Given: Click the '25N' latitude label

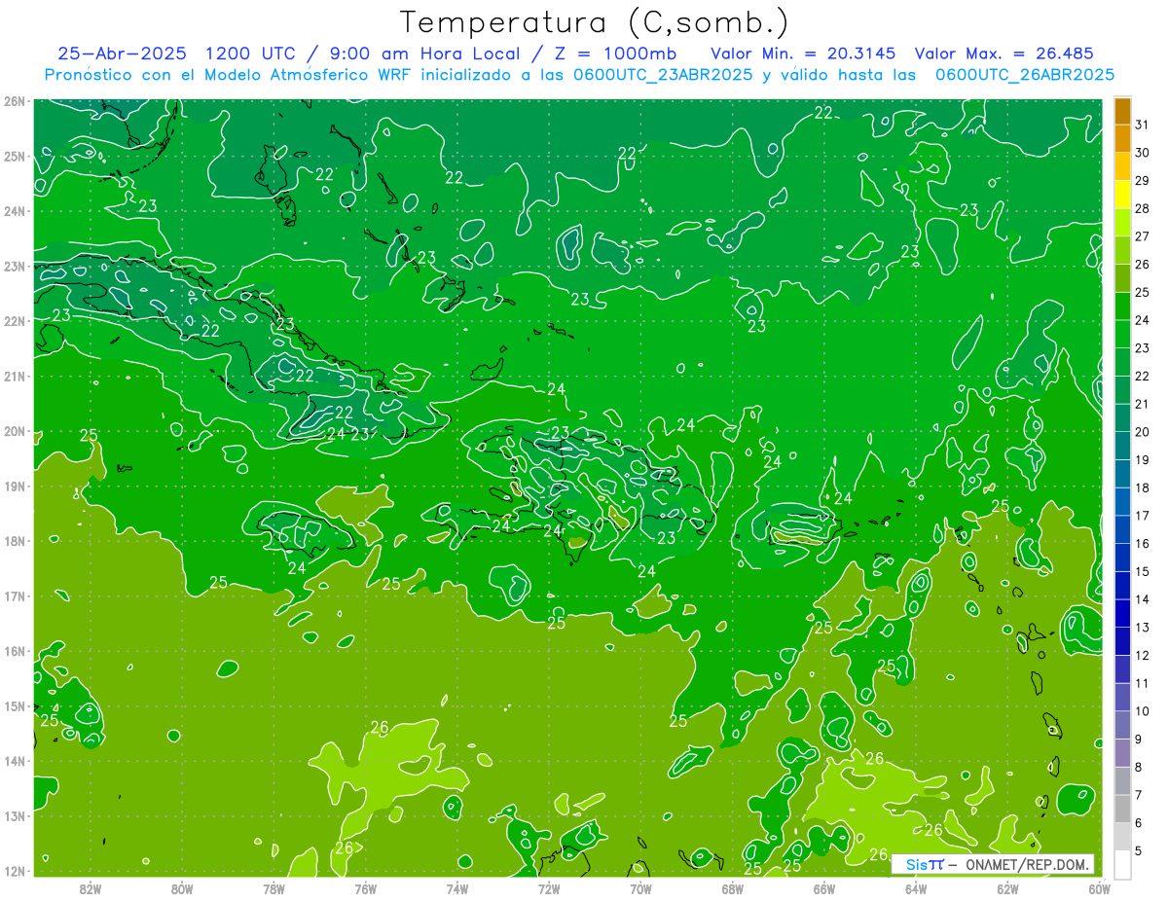Looking at the screenshot, I should pyautogui.click(x=15, y=157).
